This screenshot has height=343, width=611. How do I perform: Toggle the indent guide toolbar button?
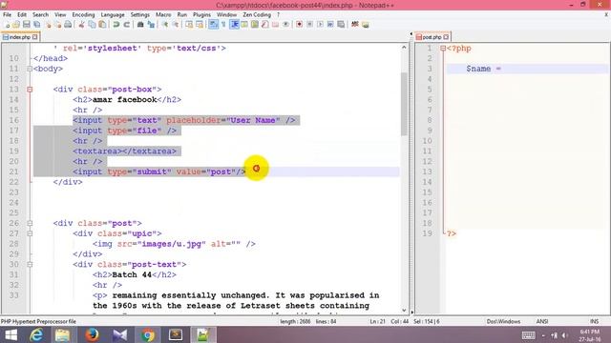pyautogui.click(x=234, y=25)
